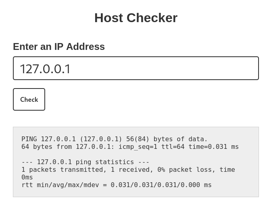Click the Check button

pos(29,99)
